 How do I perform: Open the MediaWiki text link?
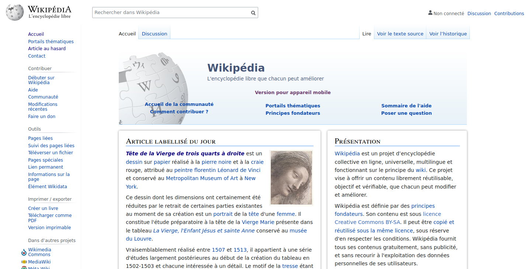tap(39, 262)
